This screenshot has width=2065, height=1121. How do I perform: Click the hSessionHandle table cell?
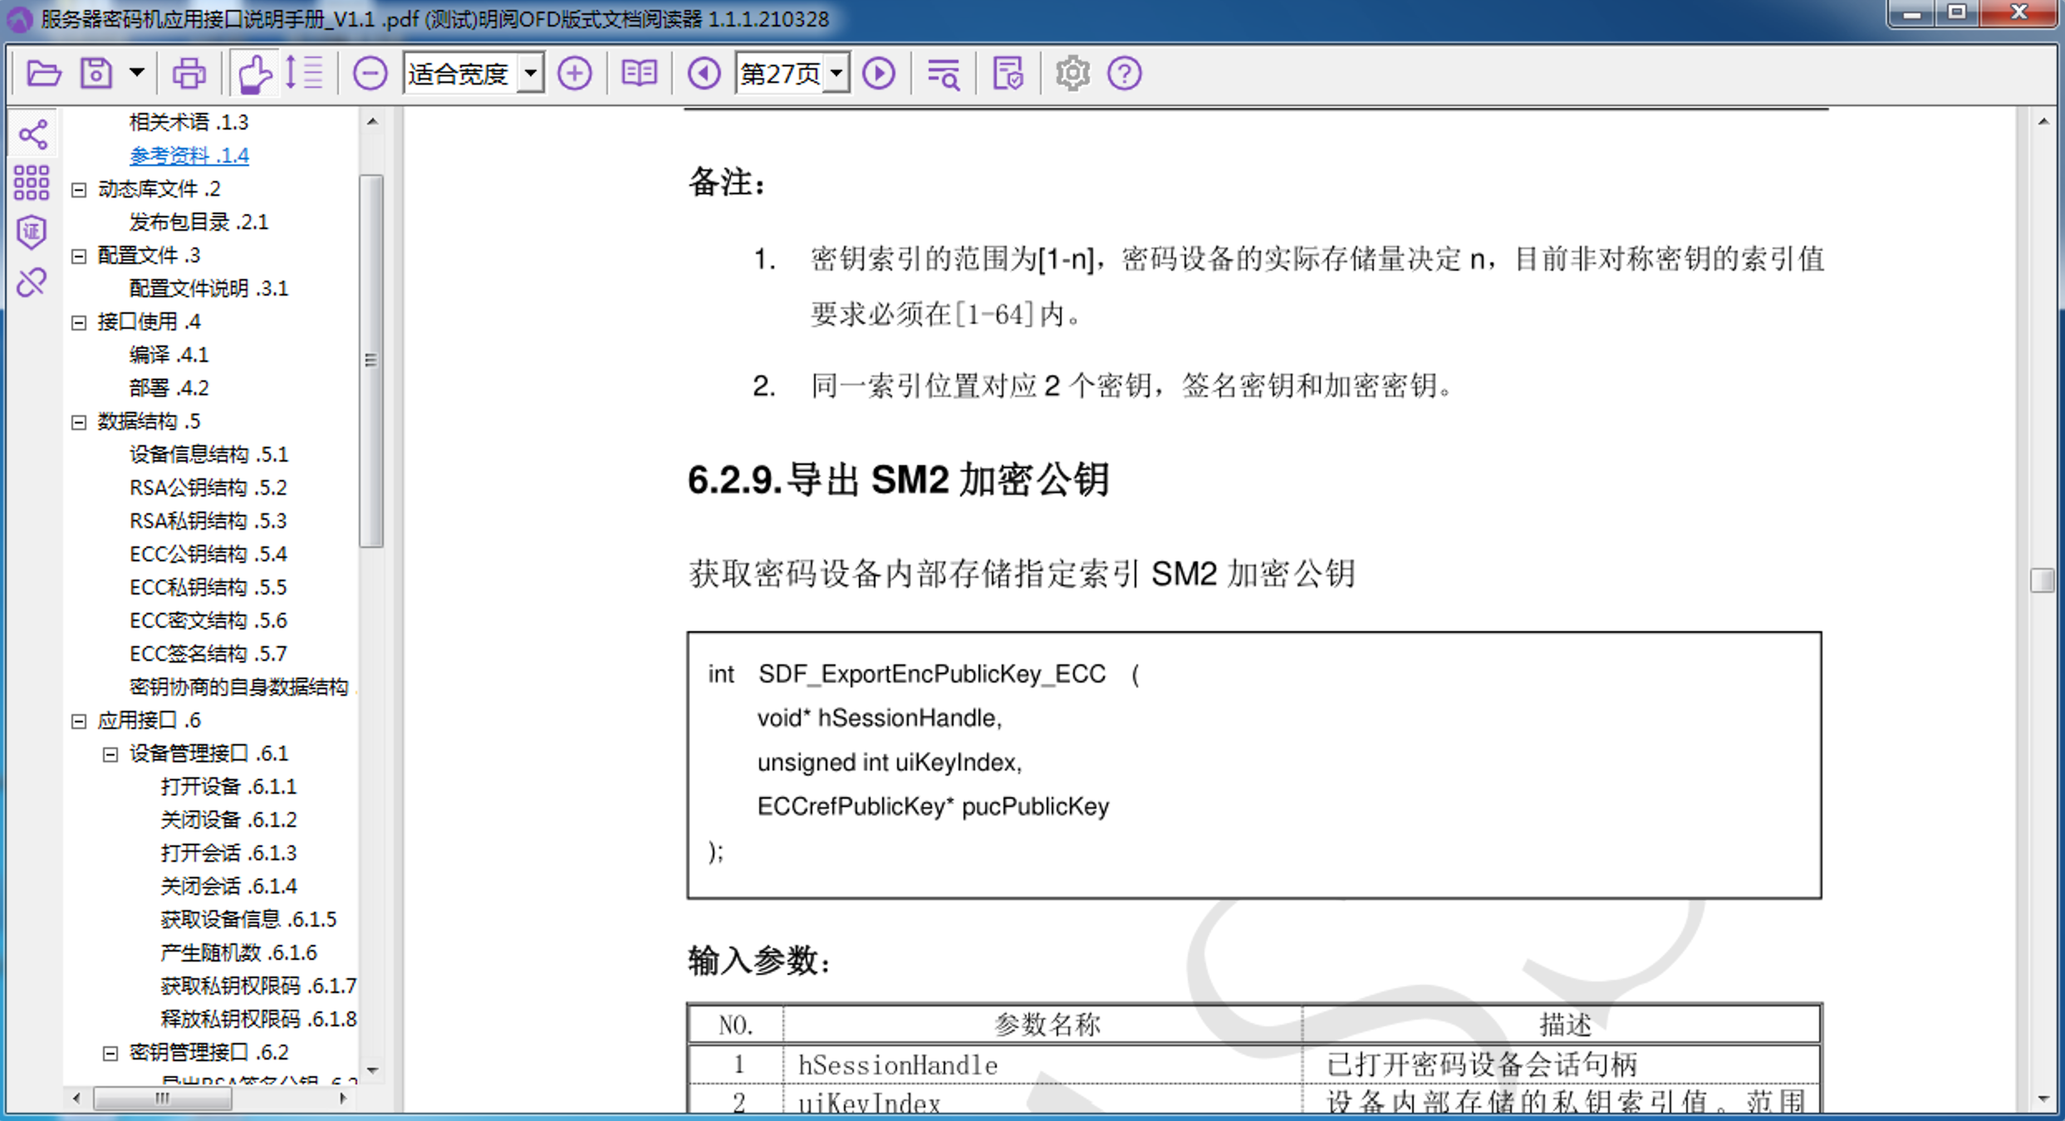click(1042, 1065)
